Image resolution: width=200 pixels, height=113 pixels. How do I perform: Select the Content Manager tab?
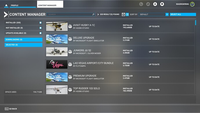(50, 4)
